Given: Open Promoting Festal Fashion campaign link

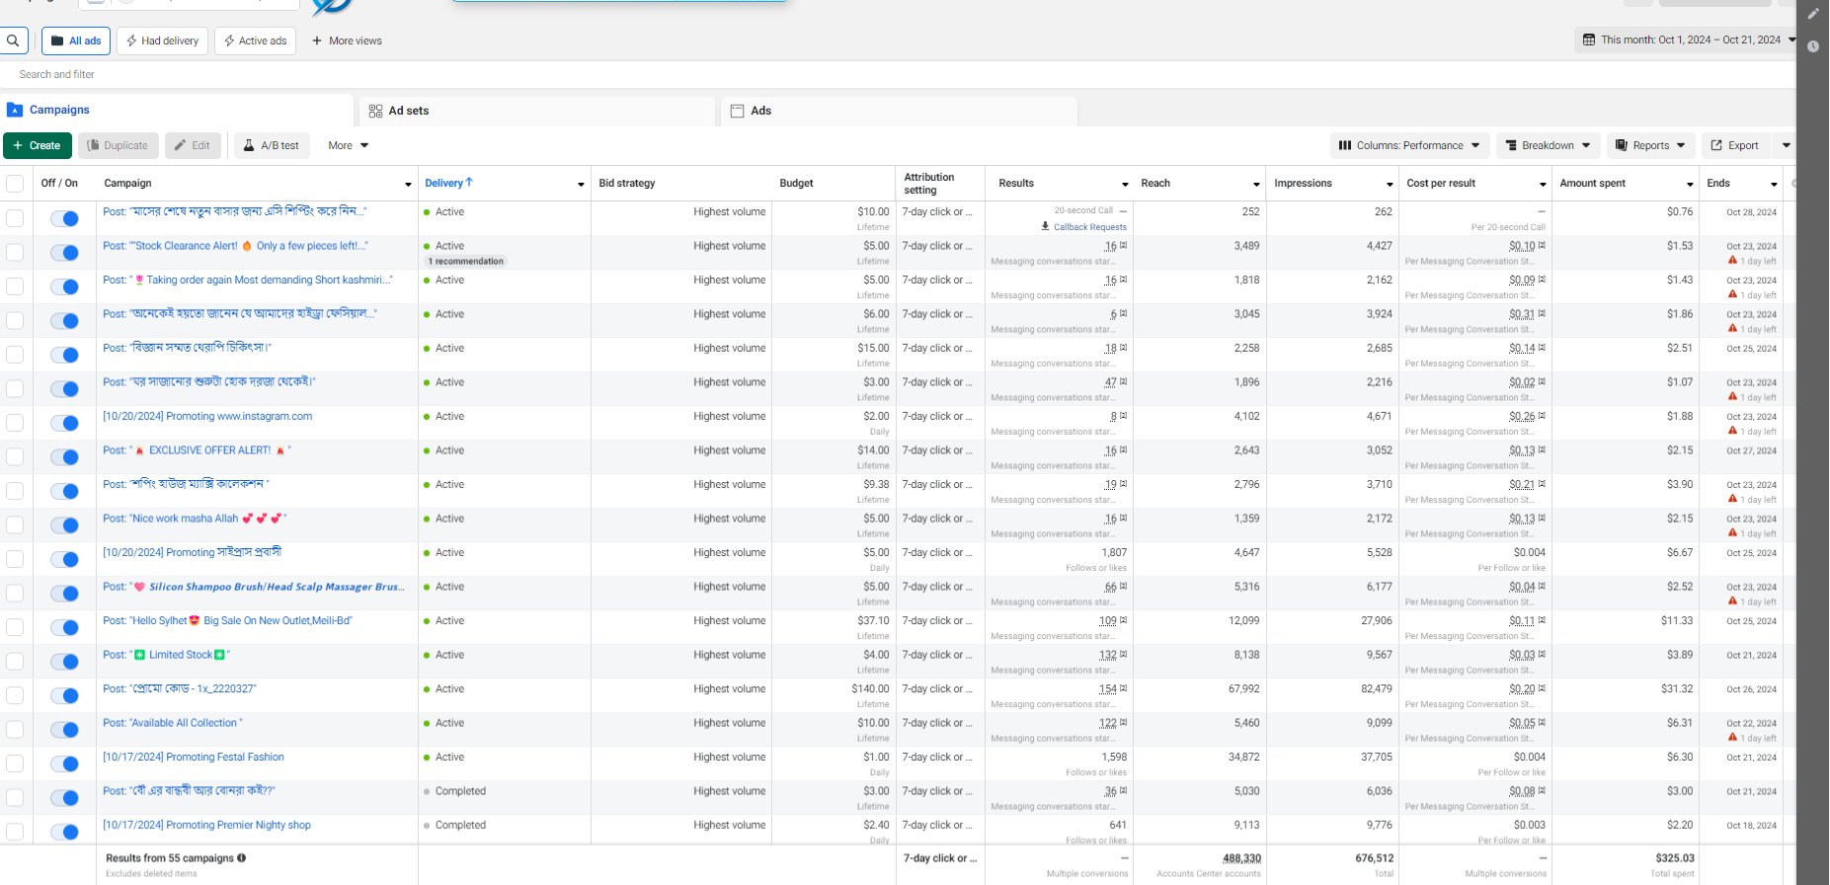Looking at the screenshot, I should click(194, 757).
